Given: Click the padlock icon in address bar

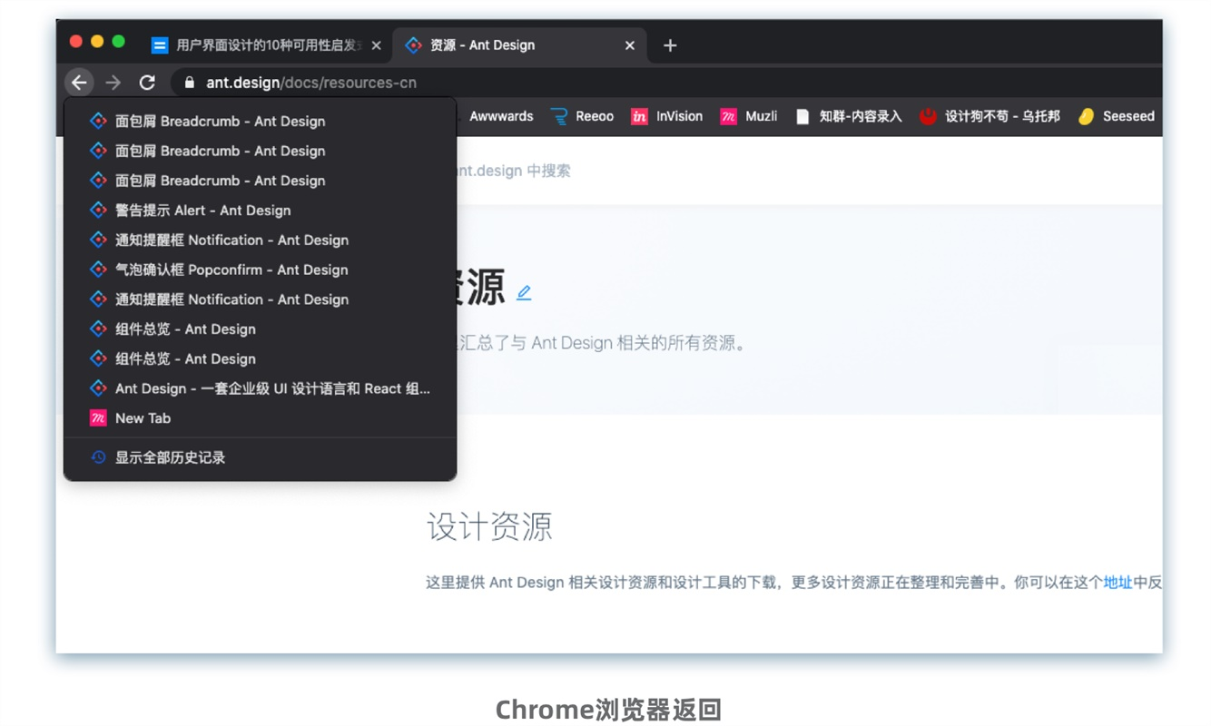Looking at the screenshot, I should (189, 83).
